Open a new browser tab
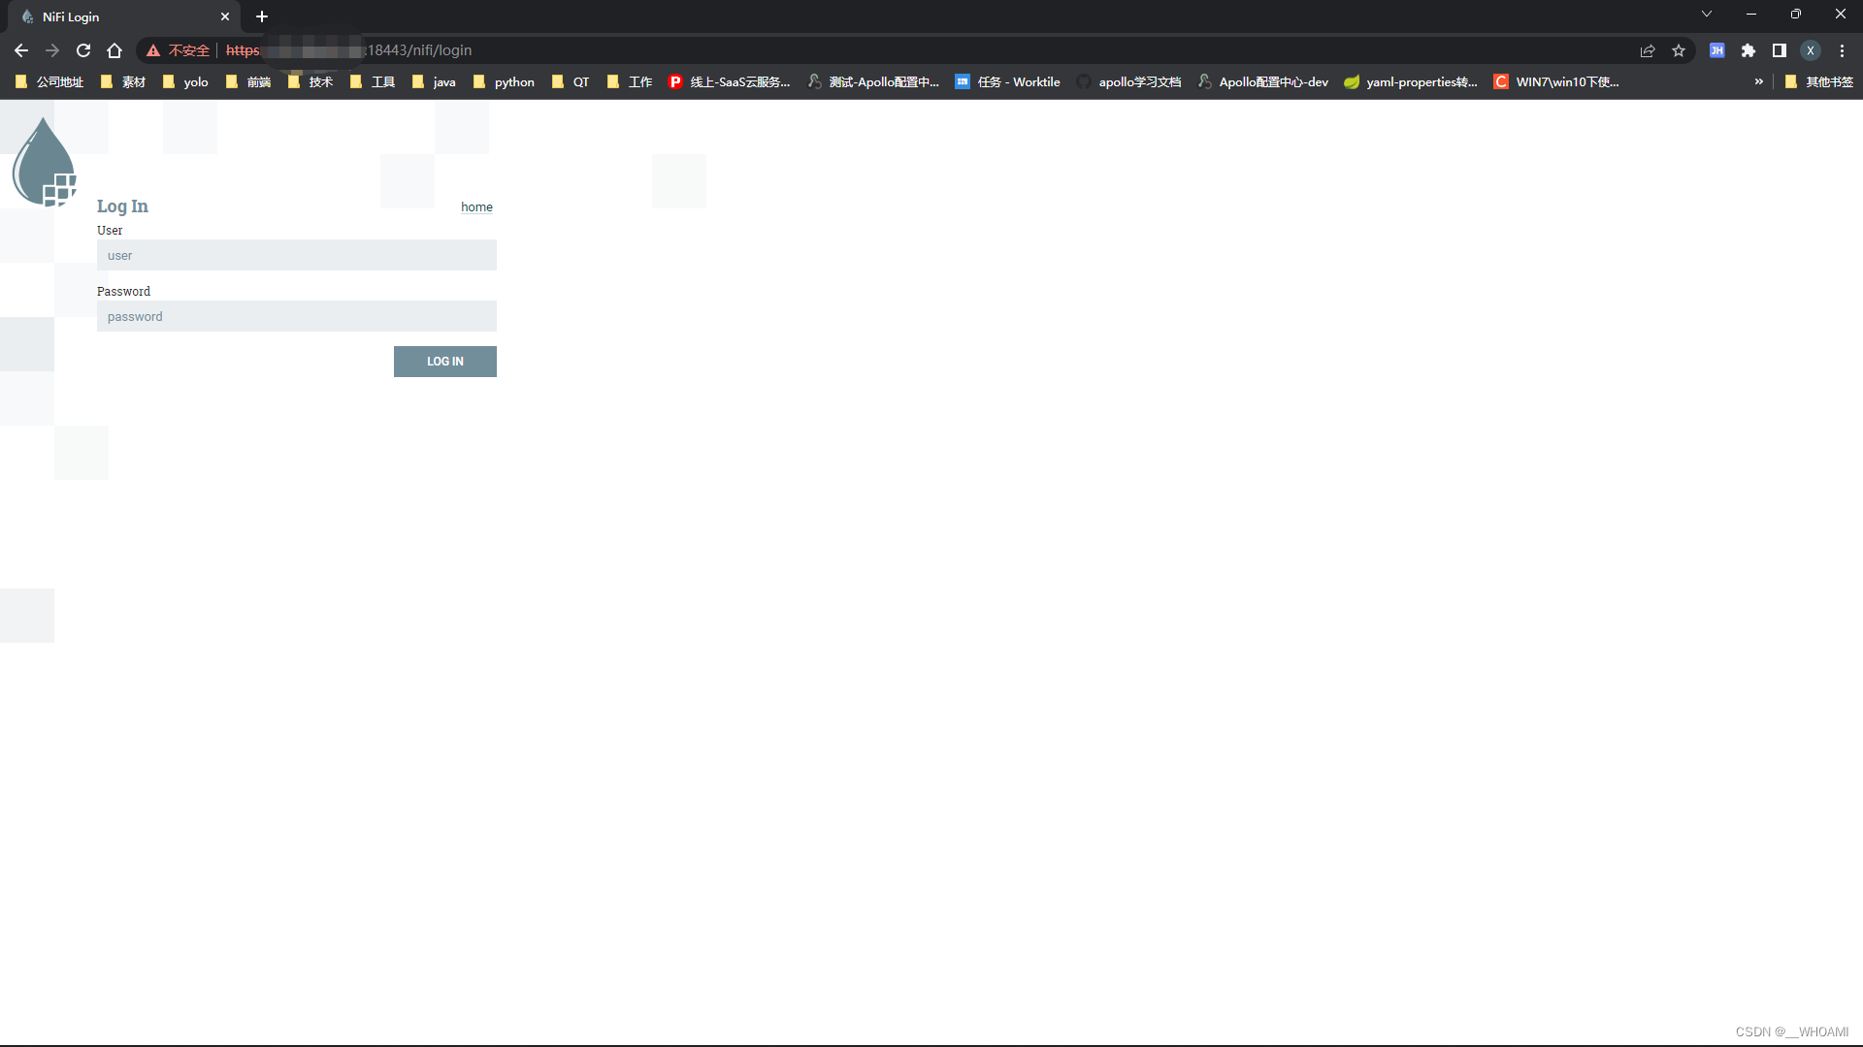Viewport: 1863px width, 1047px height. click(261, 16)
